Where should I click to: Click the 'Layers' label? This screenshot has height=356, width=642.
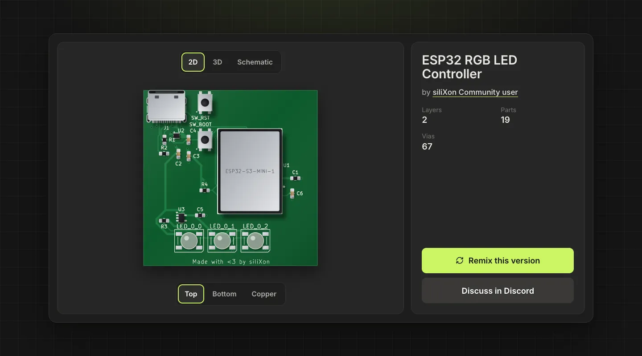tap(432, 110)
